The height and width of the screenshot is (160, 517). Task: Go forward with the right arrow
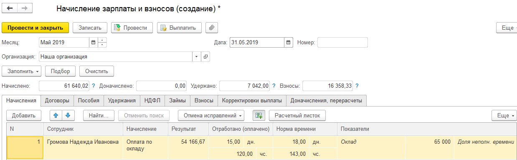click(25, 8)
